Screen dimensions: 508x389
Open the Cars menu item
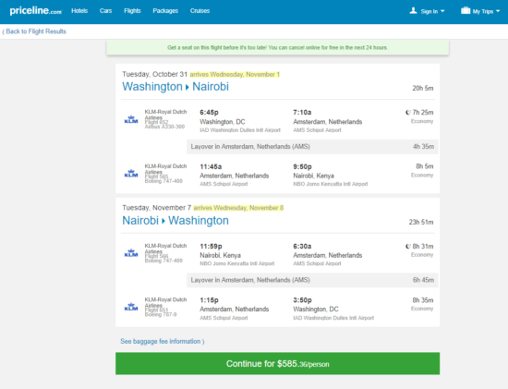pyautogui.click(x=105, y=11)
